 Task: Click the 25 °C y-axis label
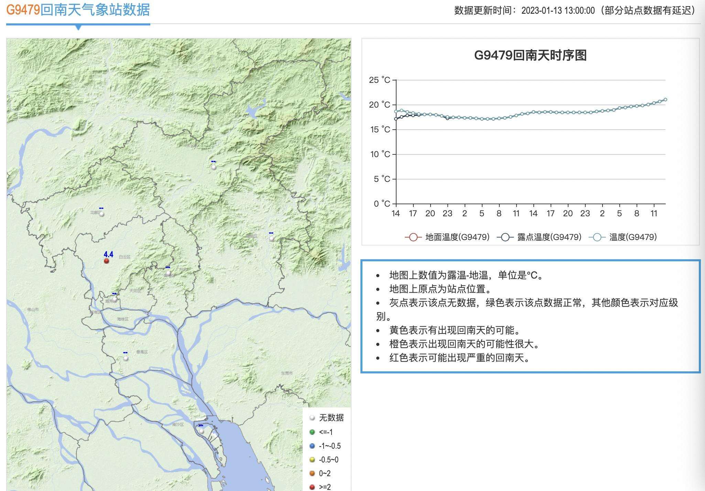(x=380, y=80)
